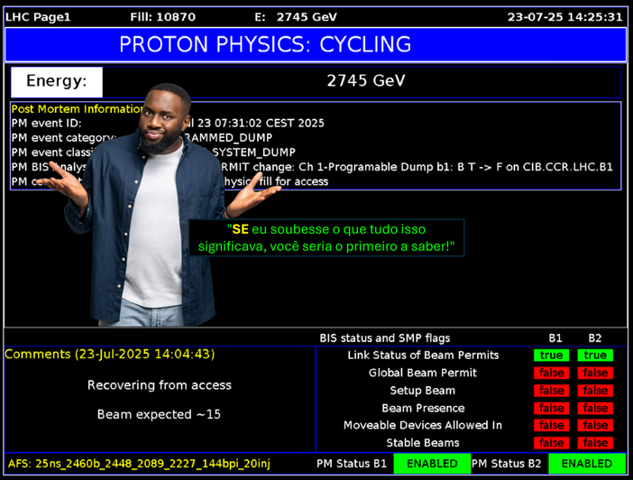
Task: Click the B2 Link Status true indicator
Action: (595, 355)
